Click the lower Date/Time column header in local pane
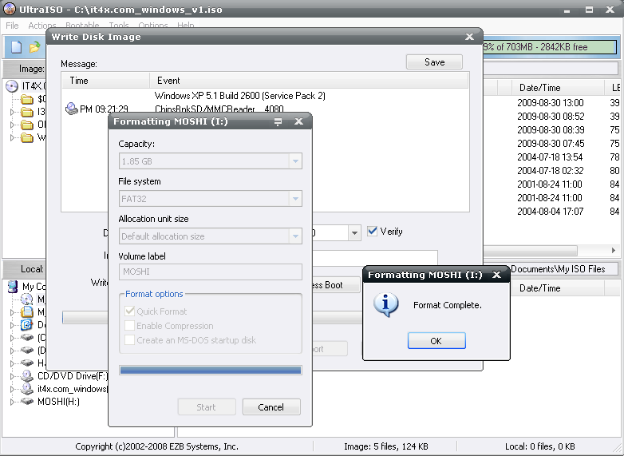The width and height of the screenshot is (624, 456). 558,288
